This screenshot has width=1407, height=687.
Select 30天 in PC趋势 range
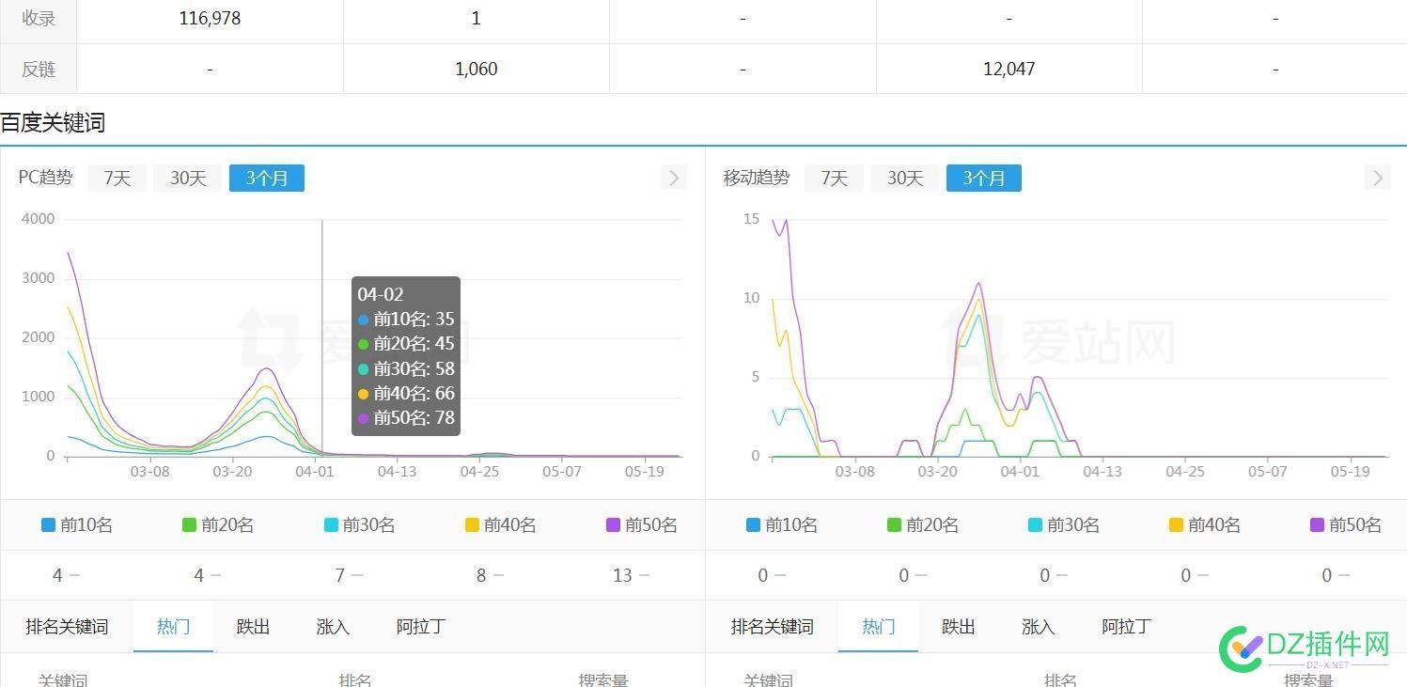click(x=188, y=178)
